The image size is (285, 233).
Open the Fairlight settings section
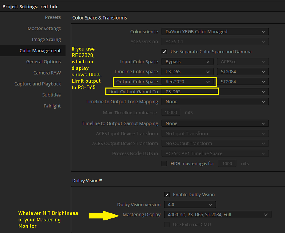pyautogui.click(x=52, y=106)
